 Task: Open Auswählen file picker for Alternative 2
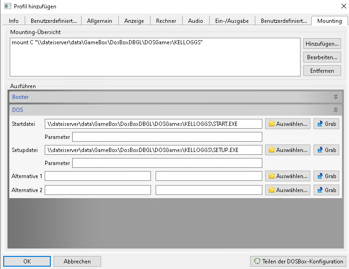tap(287, 190)
